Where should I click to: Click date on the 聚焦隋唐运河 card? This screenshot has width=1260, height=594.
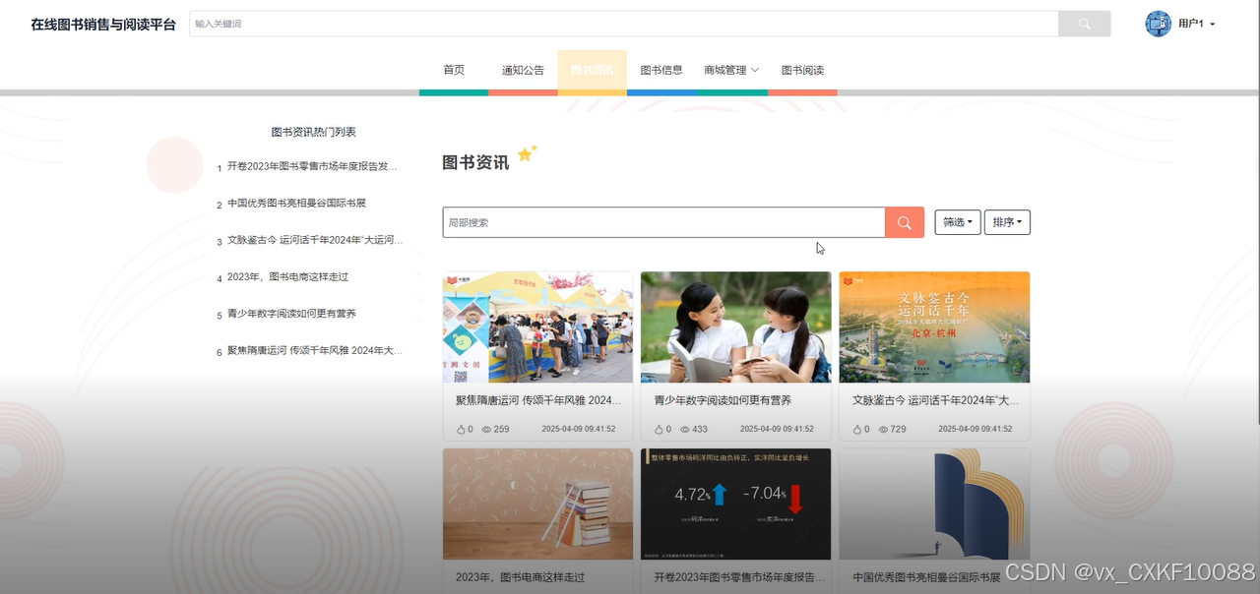coord(579,429)
